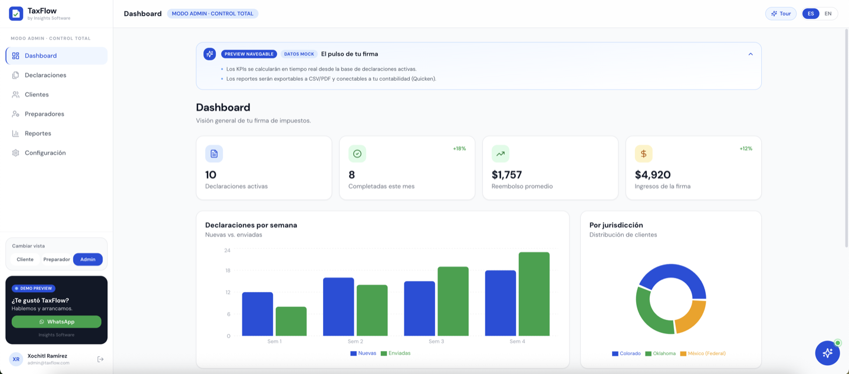Switch view to Preparador
Screen dimensions: 849x374
pos(57,259)
